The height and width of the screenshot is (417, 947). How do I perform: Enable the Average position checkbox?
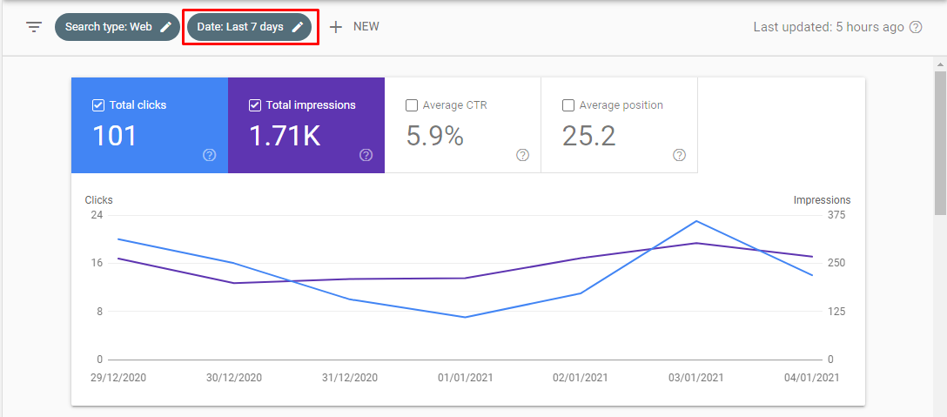coord(568,105)
